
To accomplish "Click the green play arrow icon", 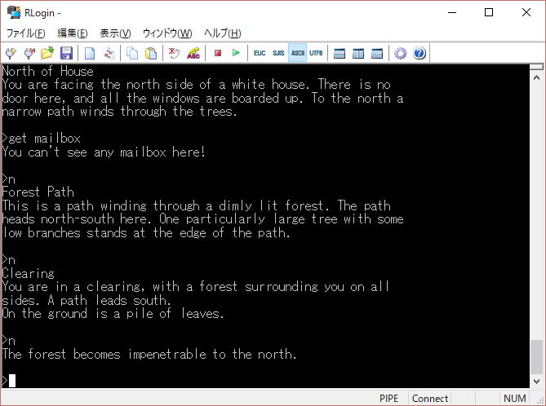I will 236,53.
